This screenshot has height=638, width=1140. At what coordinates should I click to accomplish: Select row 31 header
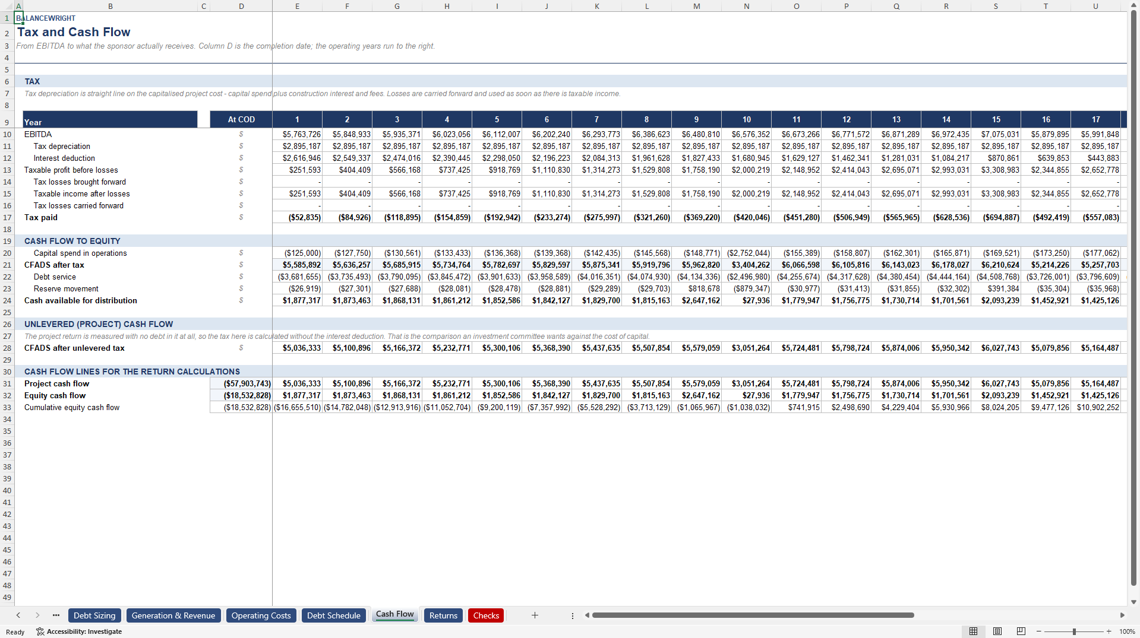click(x=7, y=383)
